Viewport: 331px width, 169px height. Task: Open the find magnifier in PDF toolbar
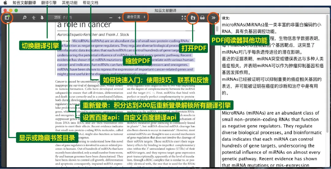pyautogui.click(x=25, y=18)
